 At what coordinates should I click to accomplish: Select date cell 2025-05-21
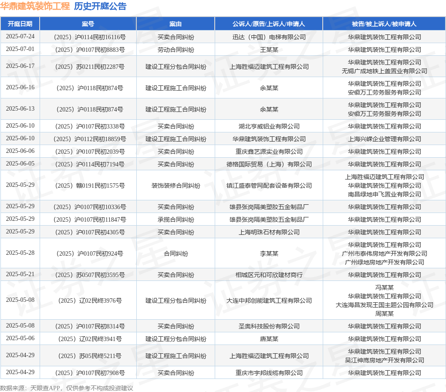click(x=20, y=274)
